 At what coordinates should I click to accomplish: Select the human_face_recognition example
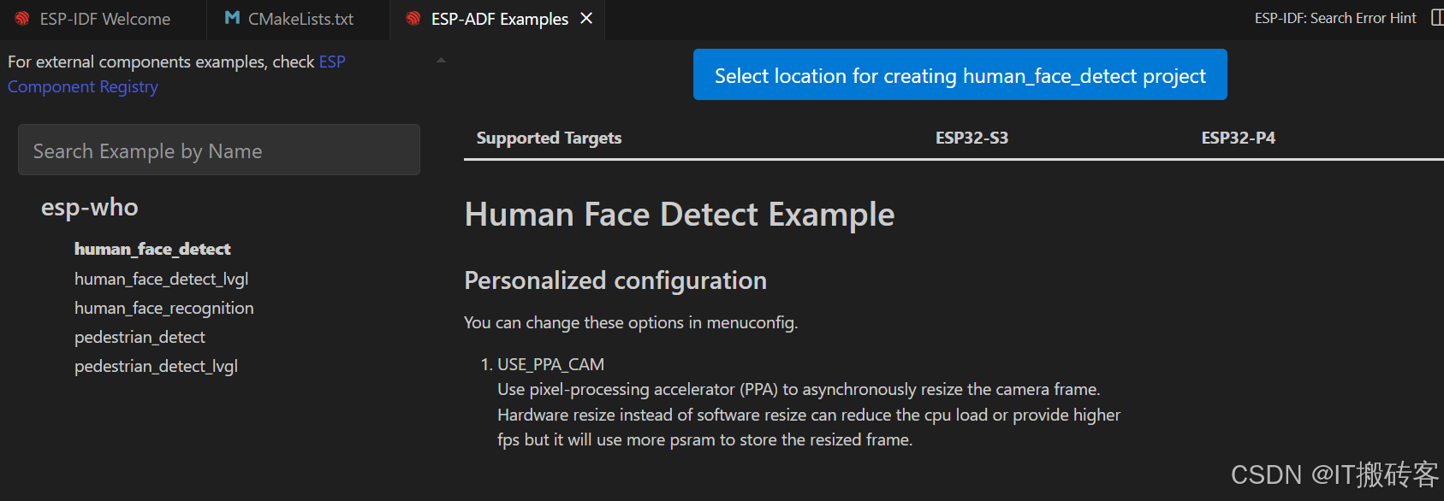point(163,308)
